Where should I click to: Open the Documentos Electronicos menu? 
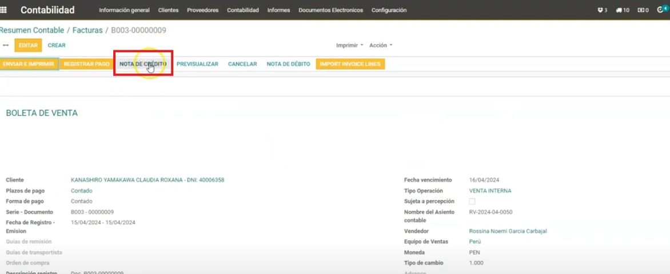point(331,10)
